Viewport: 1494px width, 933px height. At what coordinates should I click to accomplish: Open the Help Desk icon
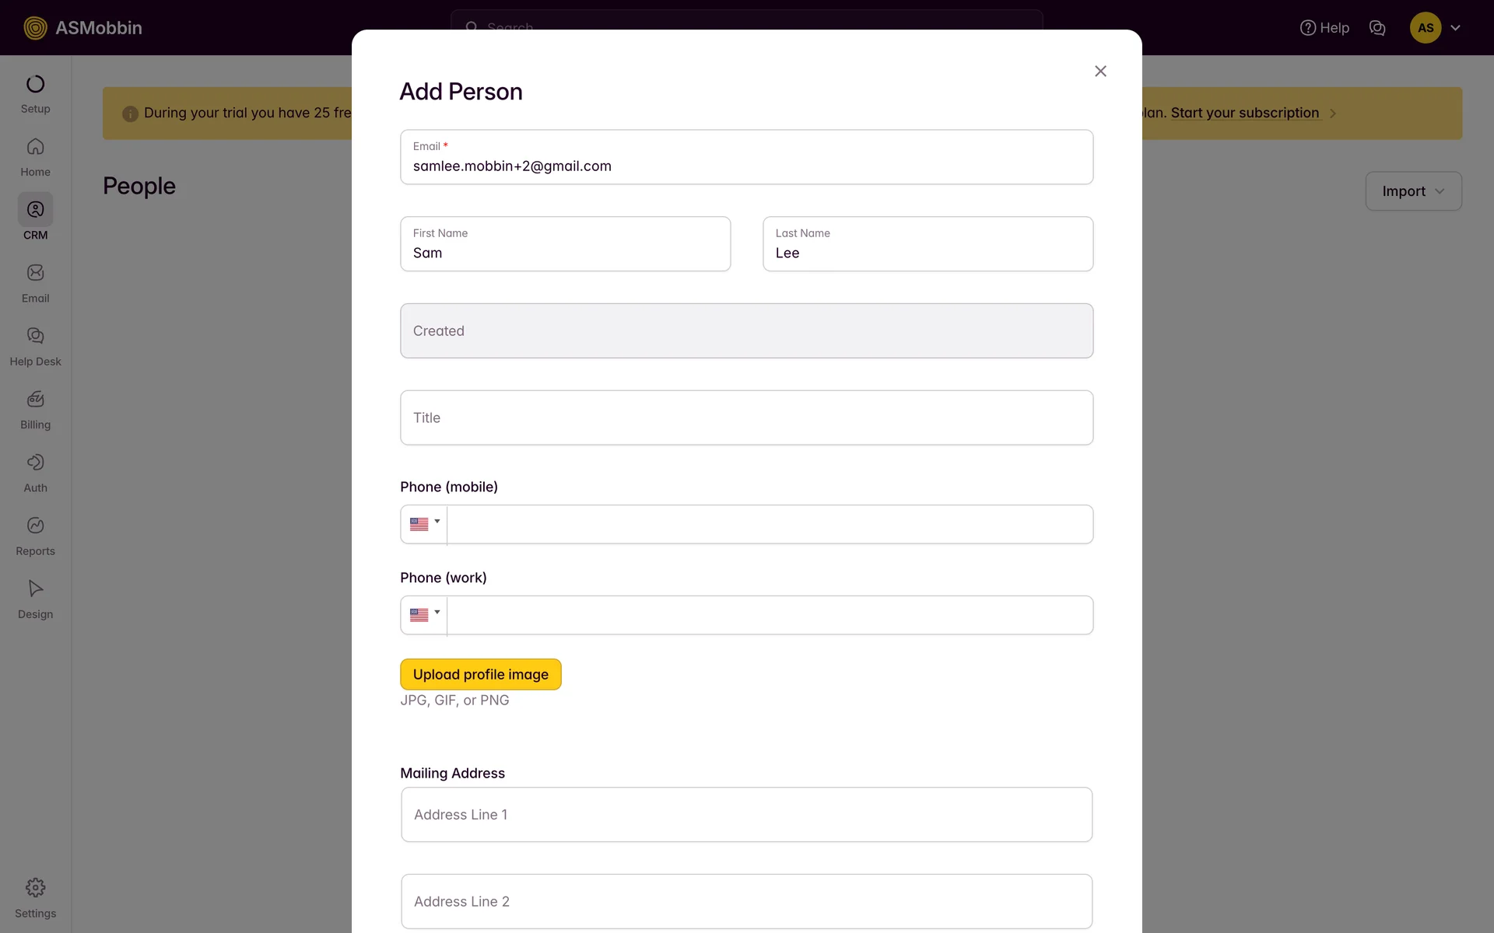click(x=35, y=336)
